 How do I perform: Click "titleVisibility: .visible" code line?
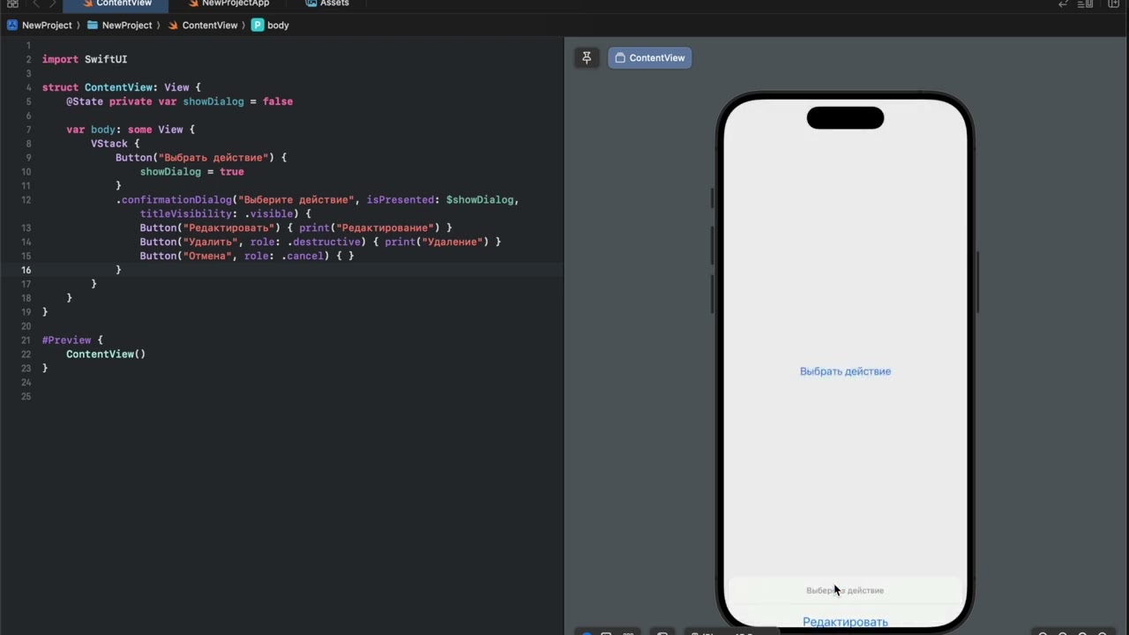(226, 214)
